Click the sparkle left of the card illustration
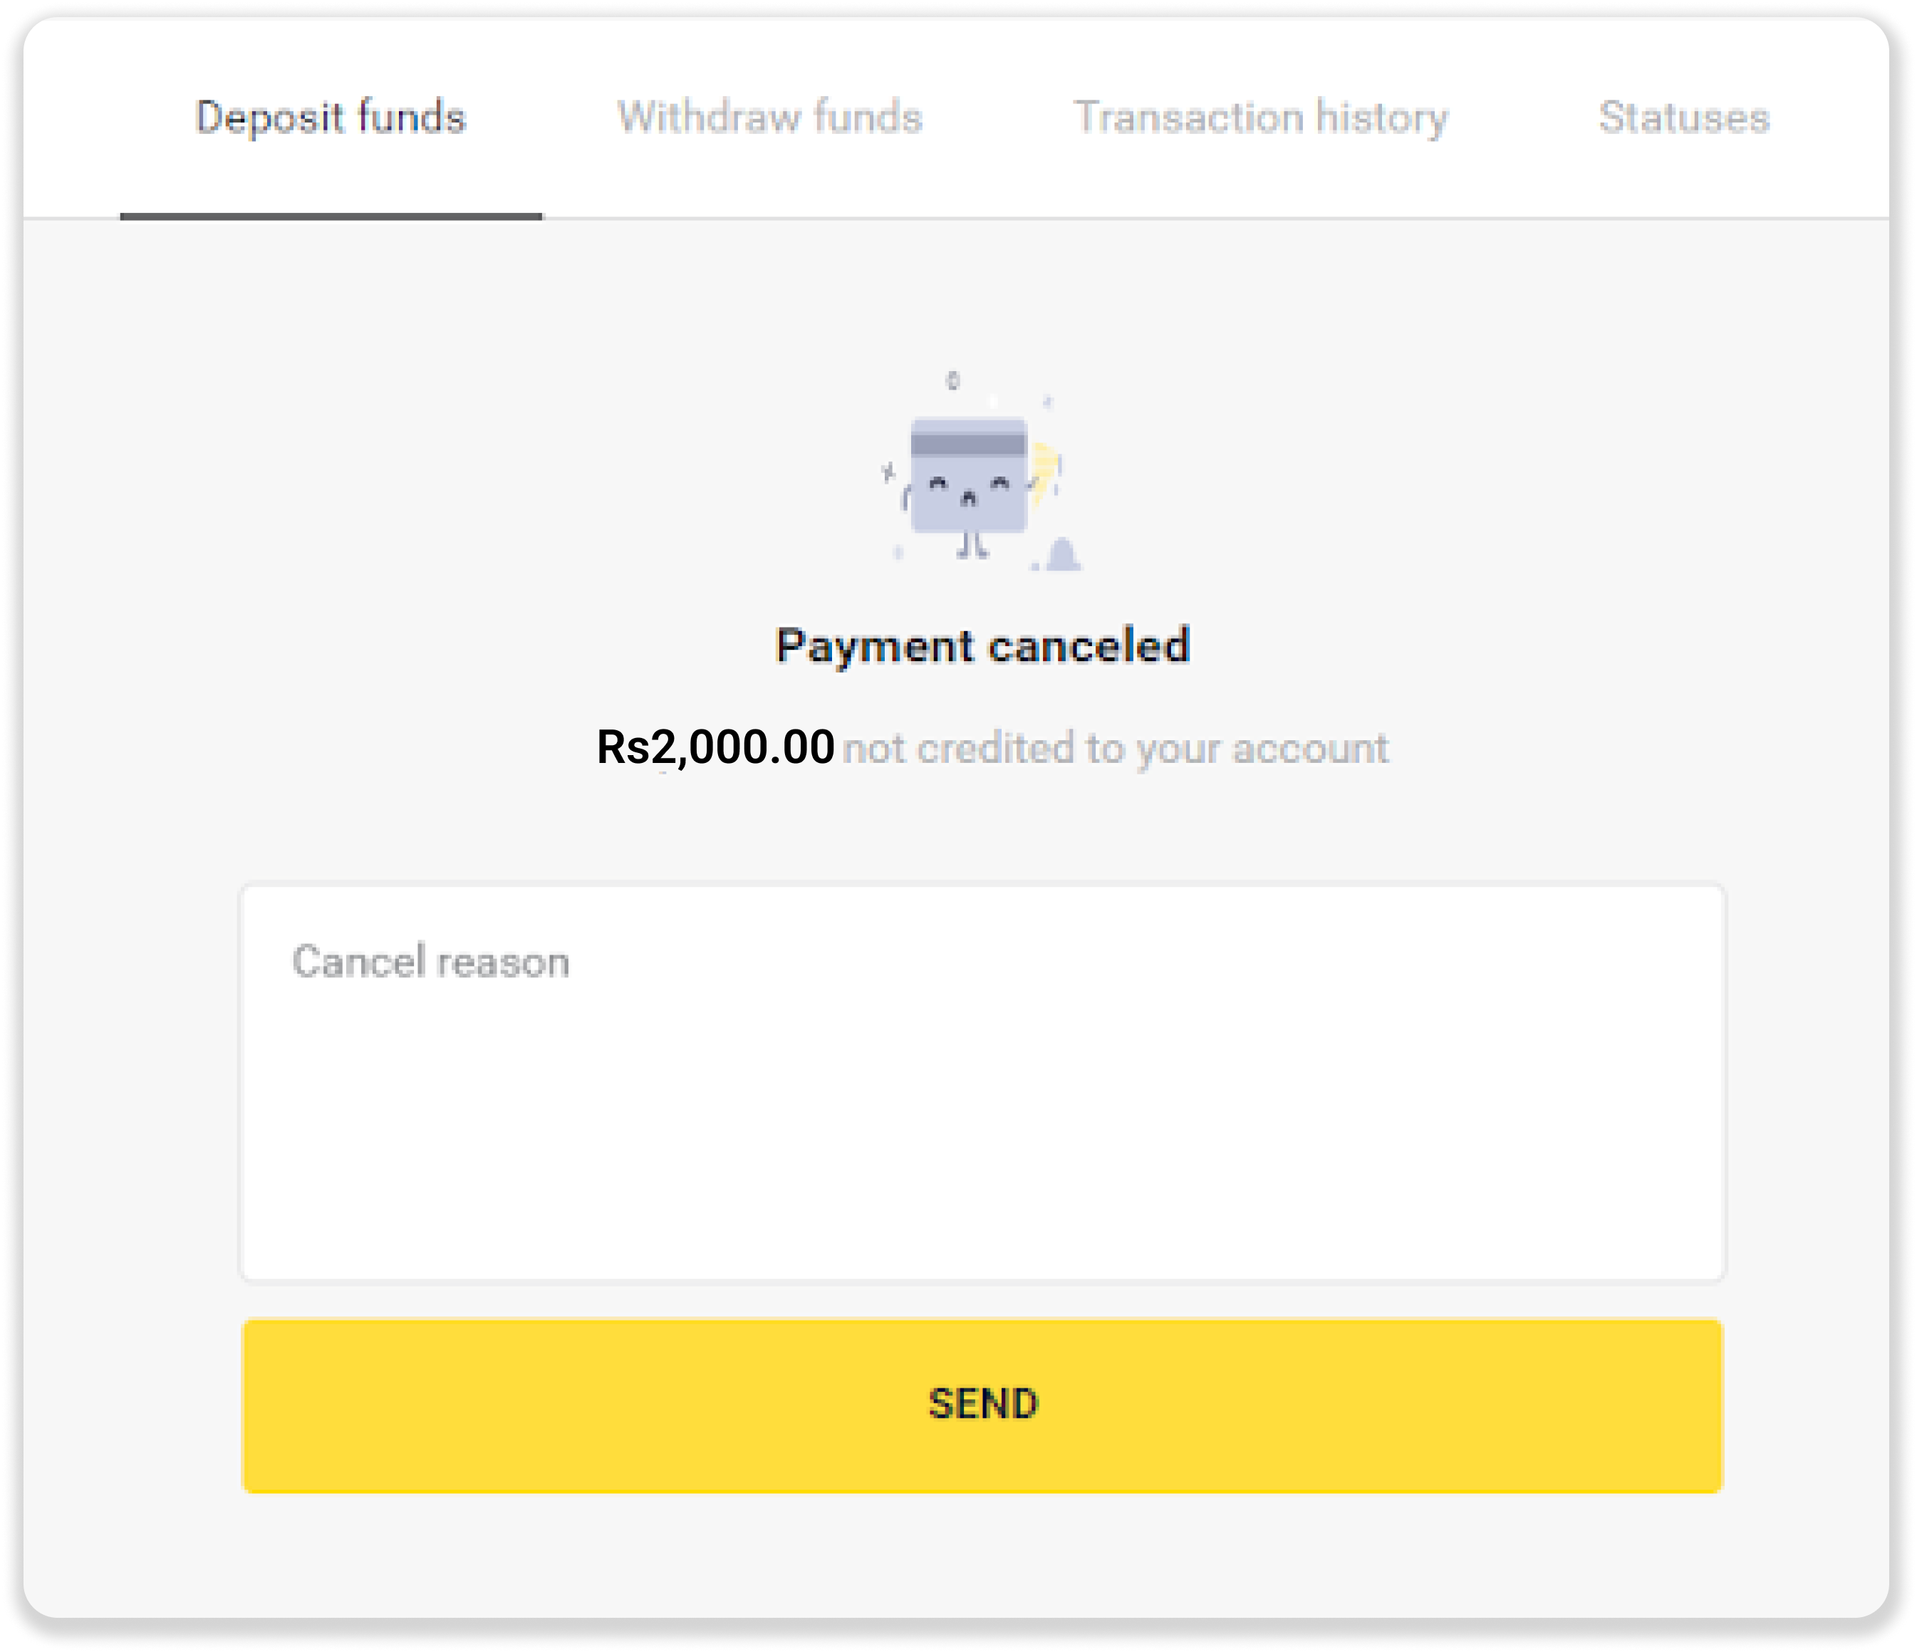 click(888, 472)
